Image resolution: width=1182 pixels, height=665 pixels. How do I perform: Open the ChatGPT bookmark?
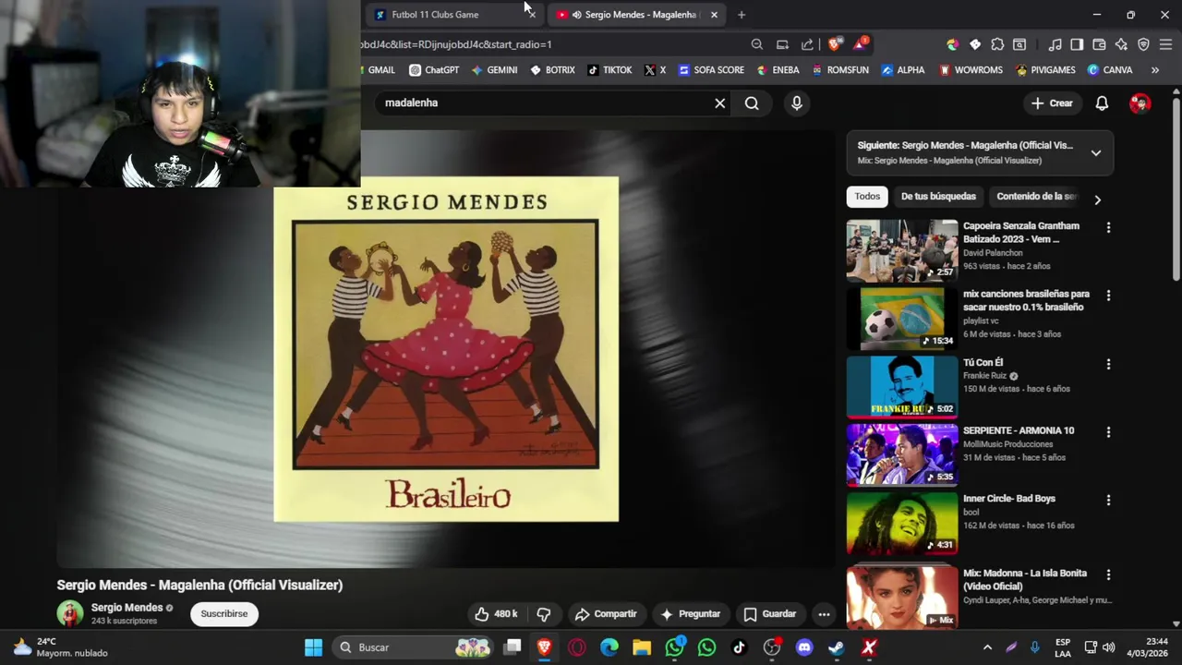tap(434, 70)
